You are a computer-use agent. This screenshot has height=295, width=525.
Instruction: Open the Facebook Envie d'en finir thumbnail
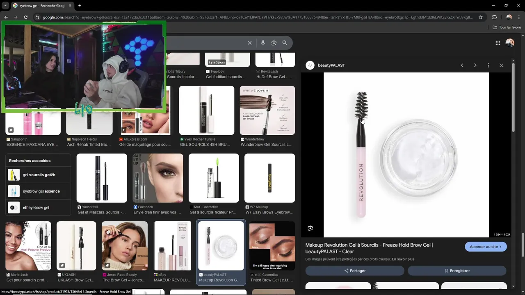click(x=158, y=178)
